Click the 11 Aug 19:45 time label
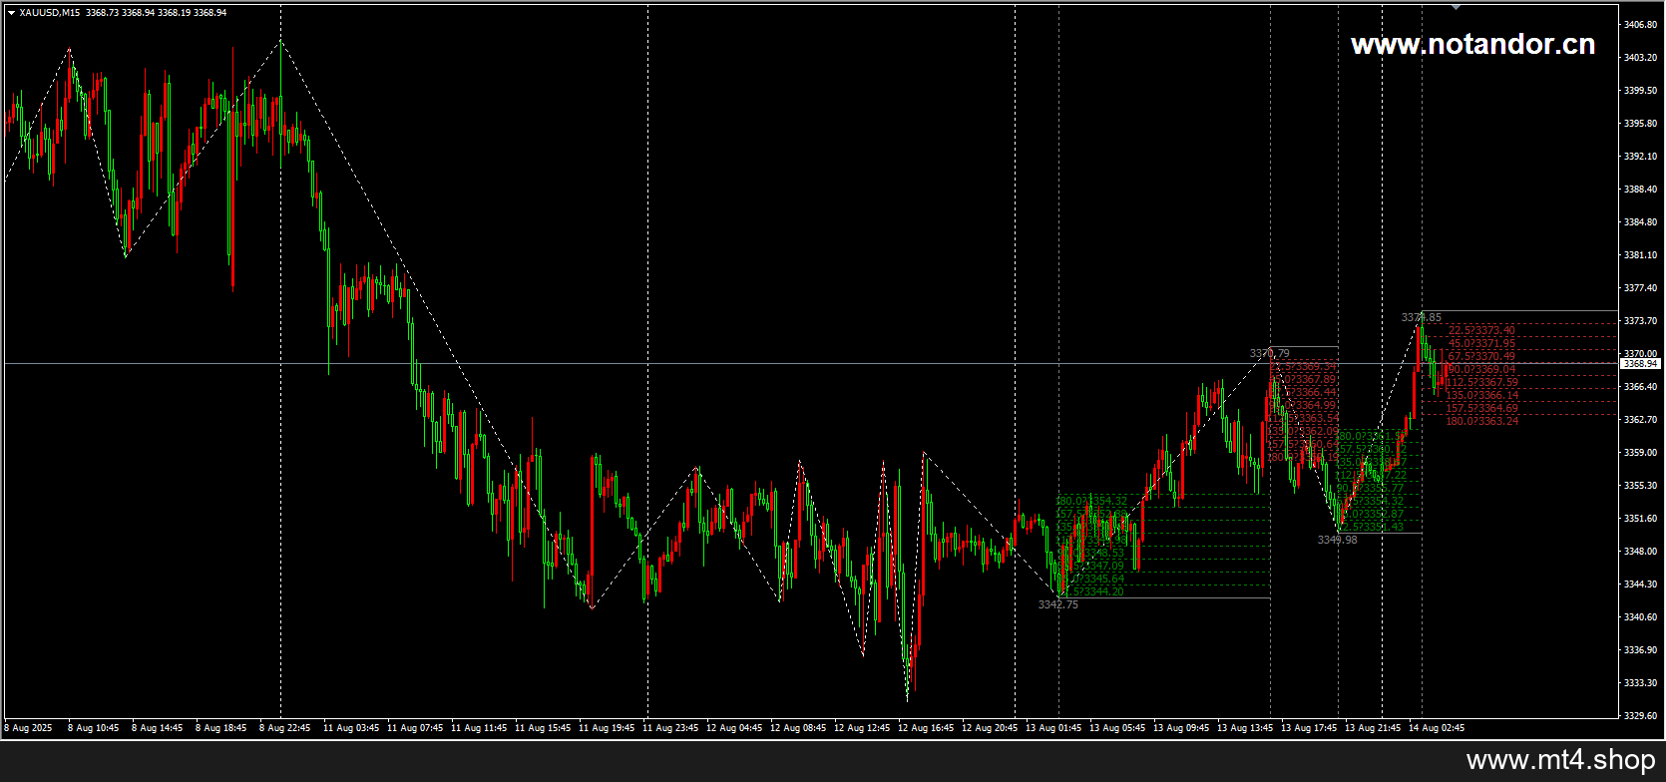Viewport: 1666px width, 782px height. [607, 728]
